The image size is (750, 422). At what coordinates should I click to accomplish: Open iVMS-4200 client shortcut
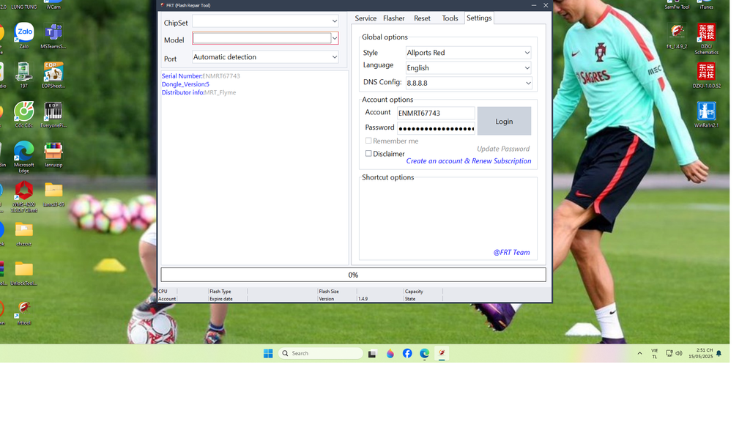click(24, 196)
